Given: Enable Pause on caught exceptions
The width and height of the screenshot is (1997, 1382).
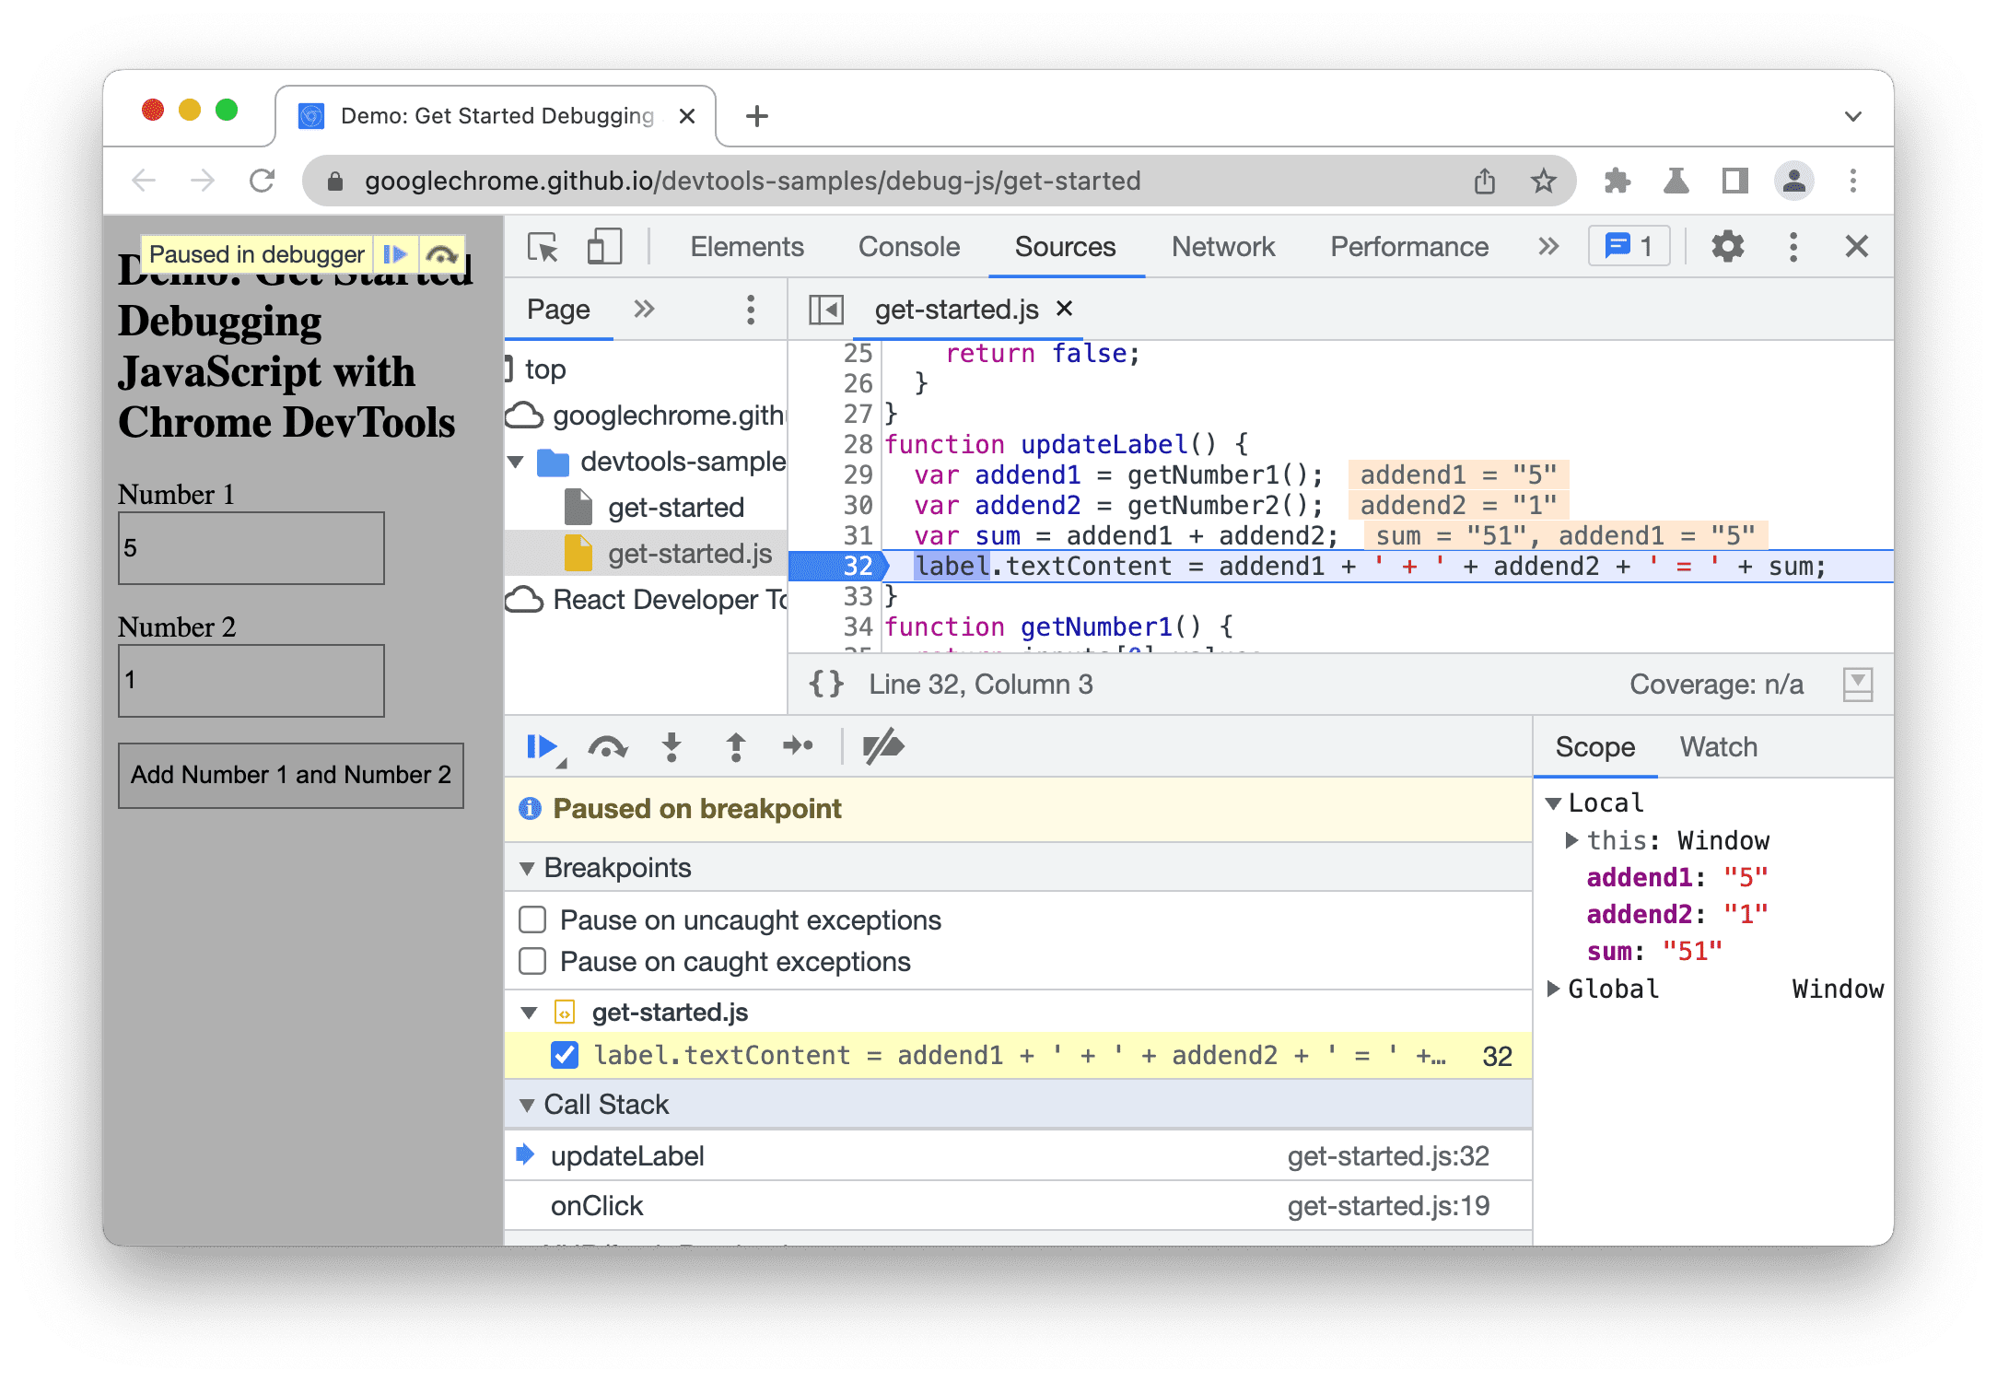Looking at the screenshot, I should [539, 964].
